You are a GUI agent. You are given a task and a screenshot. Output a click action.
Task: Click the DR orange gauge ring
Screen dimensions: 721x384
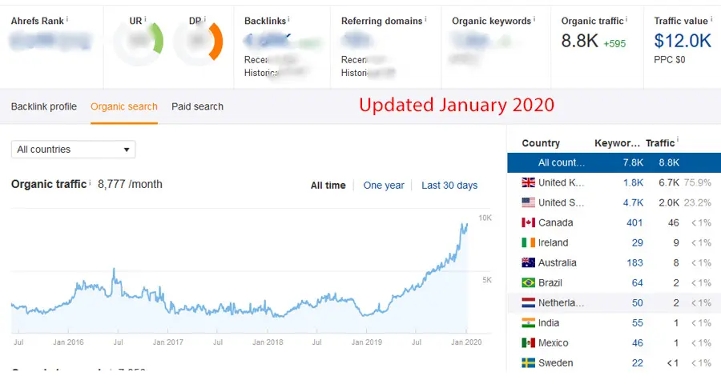pyautogui.click(x=215, y=42)
